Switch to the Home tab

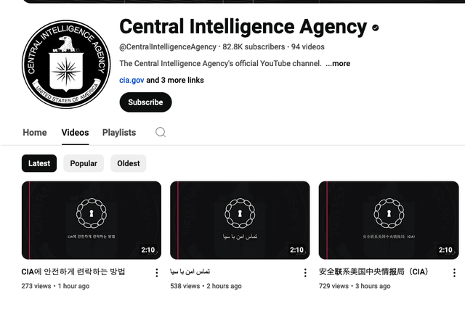(x=35, y=133)
